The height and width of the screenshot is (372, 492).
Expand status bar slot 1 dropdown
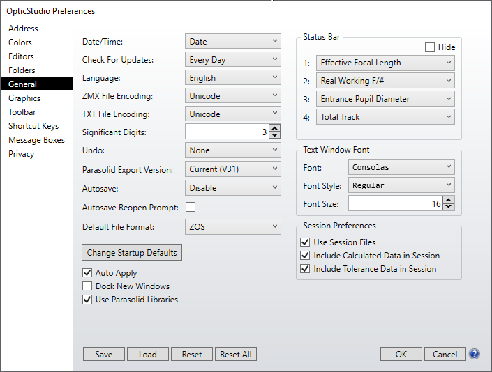coord(385,63)
